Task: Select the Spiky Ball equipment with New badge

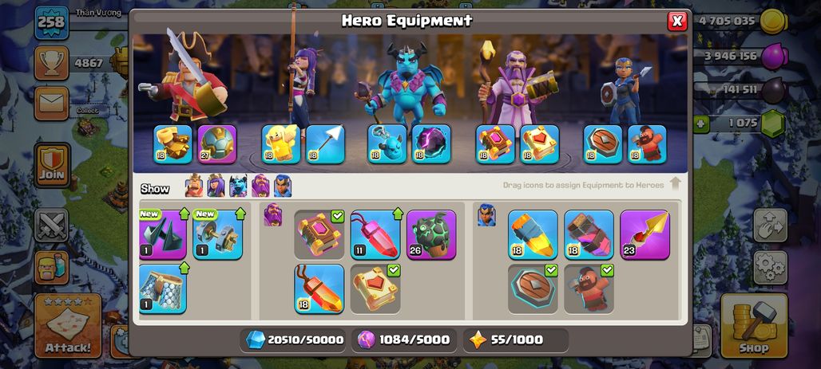Action: [x=163, y=234]
